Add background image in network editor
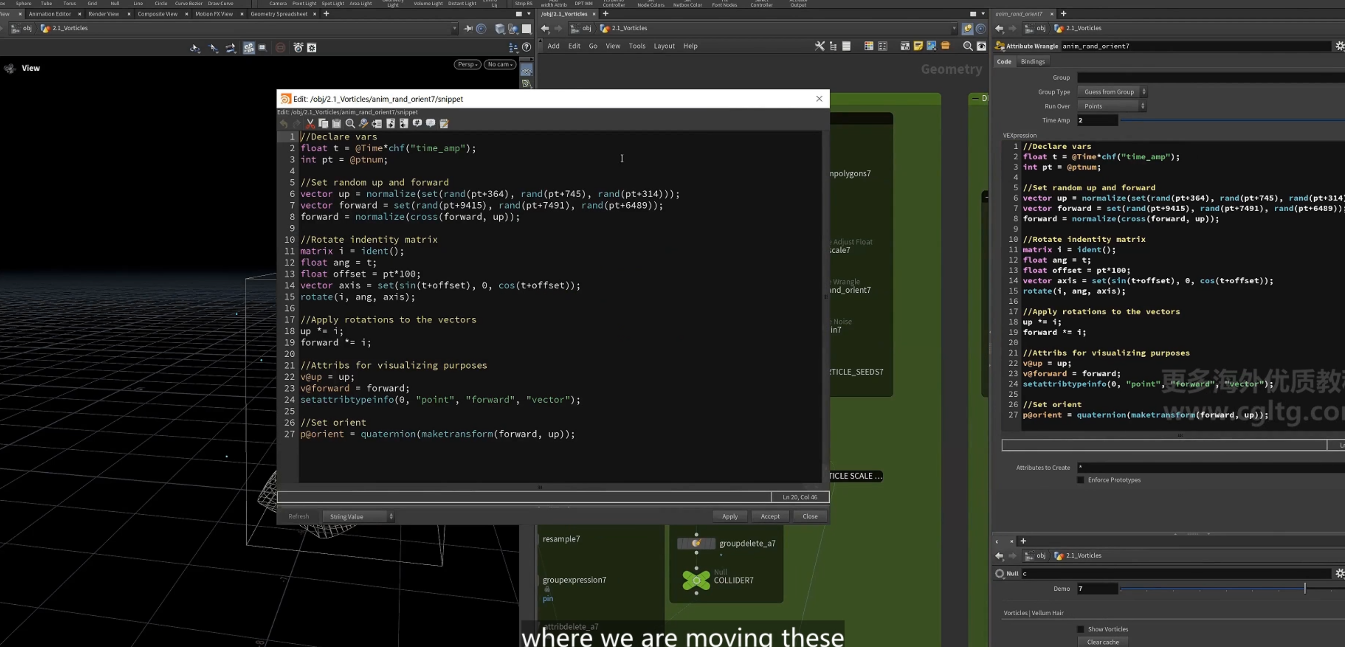This screenshot has height=647, width=1345. (932, 46)
